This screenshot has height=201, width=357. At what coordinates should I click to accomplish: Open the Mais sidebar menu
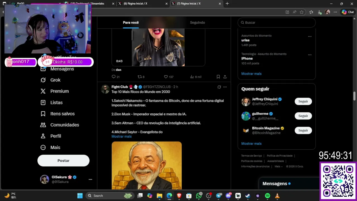tap(50, 147)
